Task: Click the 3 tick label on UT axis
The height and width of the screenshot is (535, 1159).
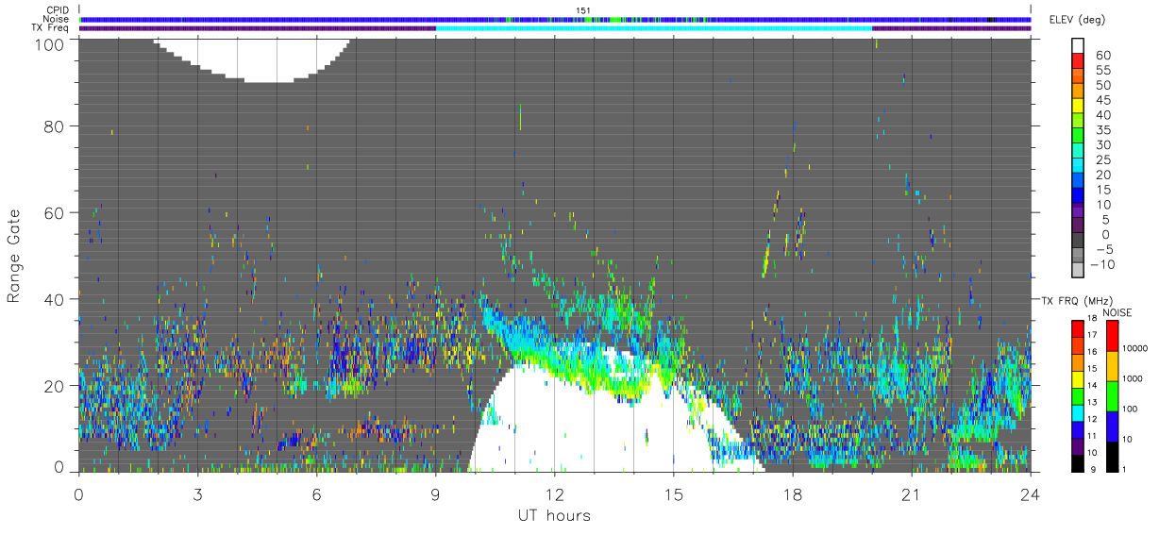Action: click(197, 493)
